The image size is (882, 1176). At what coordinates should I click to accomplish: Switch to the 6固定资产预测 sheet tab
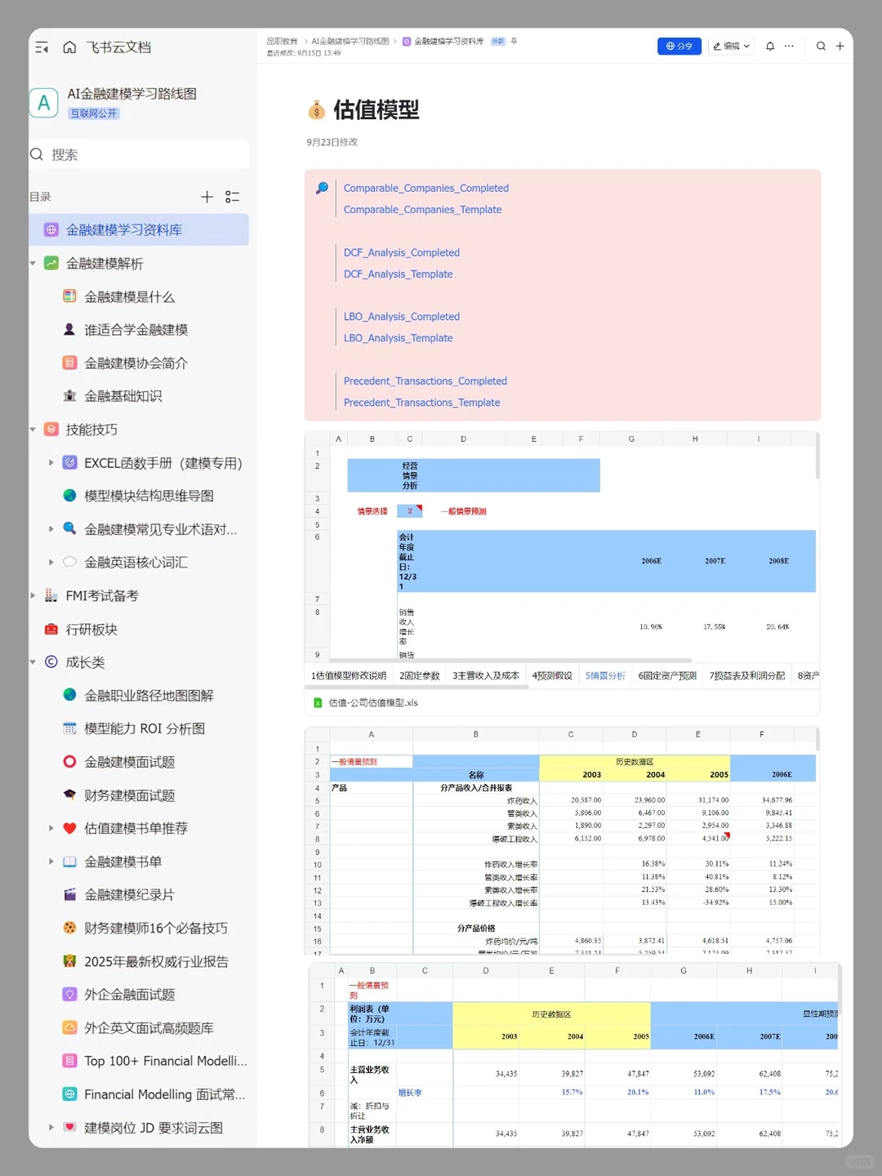667,675
